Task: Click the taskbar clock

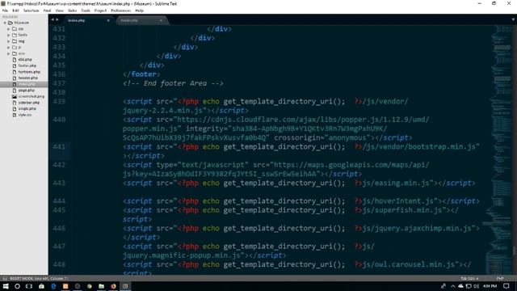Action: [490, 286]
